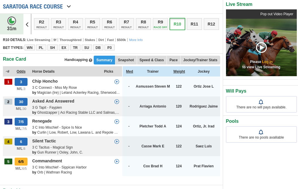
Task: Switch to race R12
Action: 211,24
